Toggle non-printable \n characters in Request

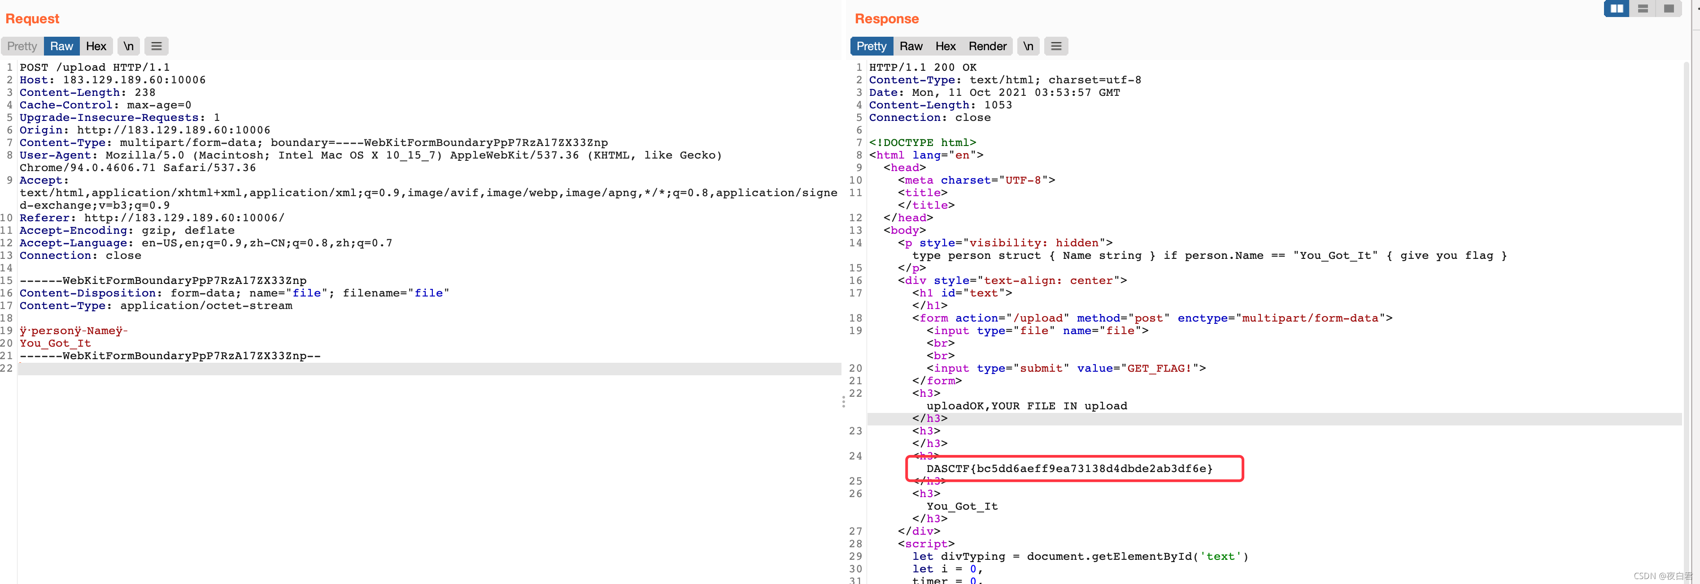point(129,46)
